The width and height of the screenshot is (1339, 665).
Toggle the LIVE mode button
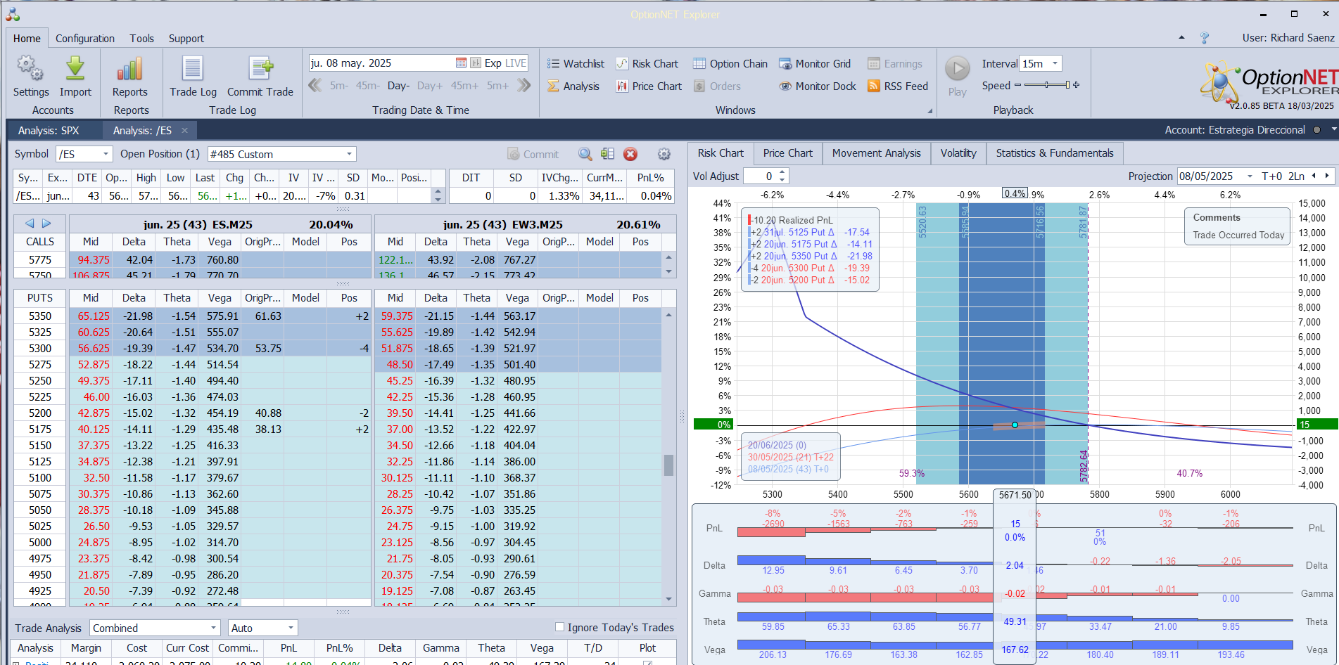[516, 63]
